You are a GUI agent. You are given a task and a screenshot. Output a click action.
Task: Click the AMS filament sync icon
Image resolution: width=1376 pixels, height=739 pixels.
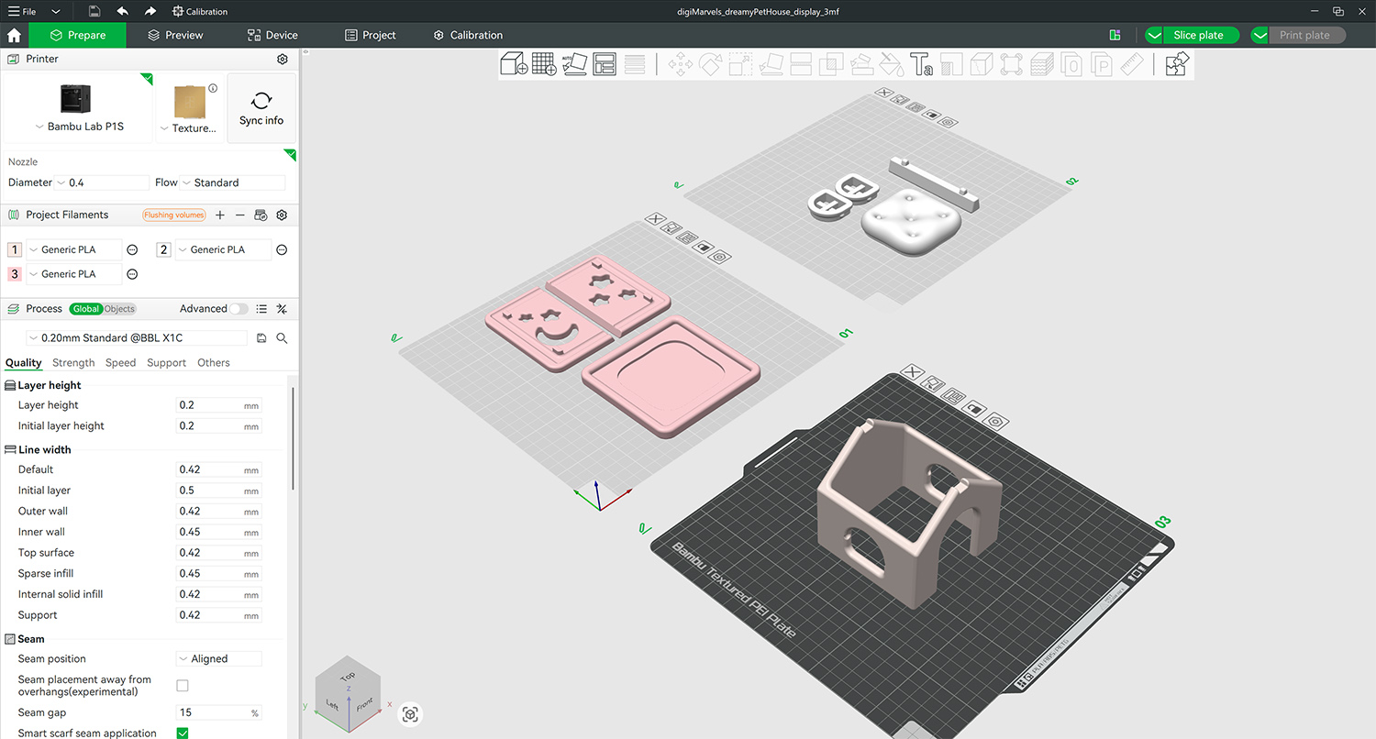coord(261,215)
